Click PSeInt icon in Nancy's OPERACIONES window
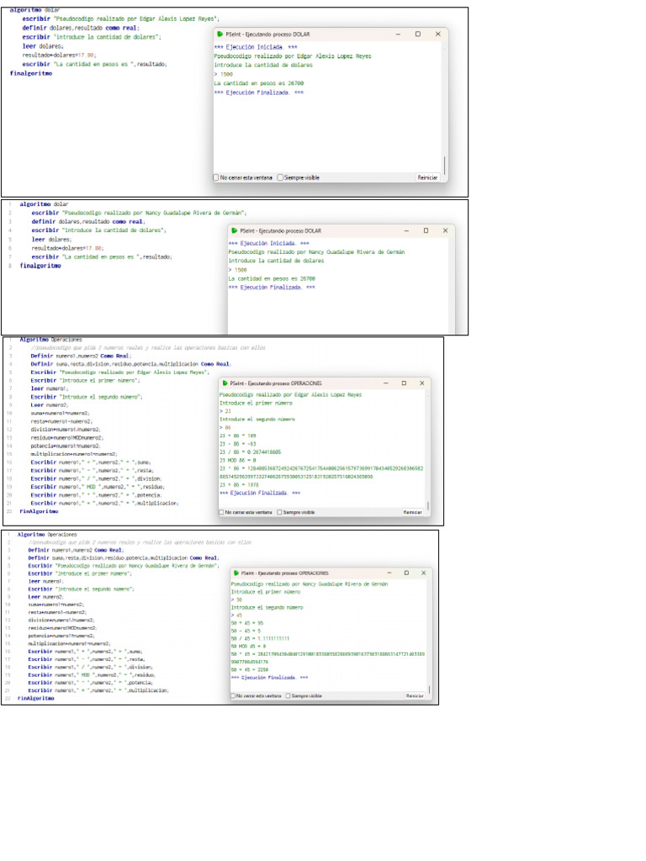 [x=236, y=573]
